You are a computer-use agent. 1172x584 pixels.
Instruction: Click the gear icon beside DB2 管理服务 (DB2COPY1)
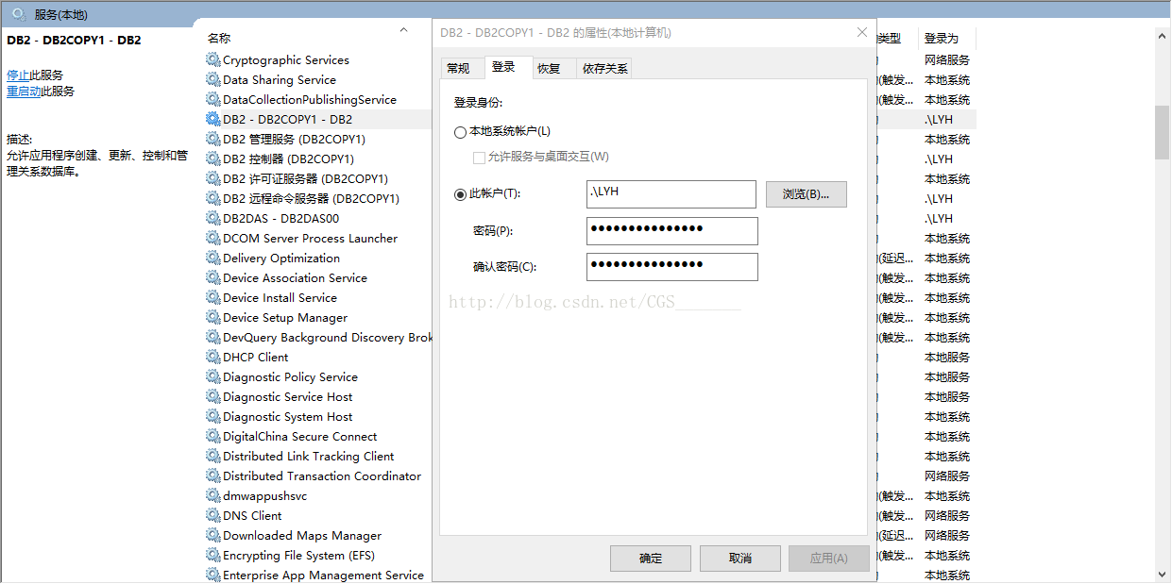(x=213, y=139)
